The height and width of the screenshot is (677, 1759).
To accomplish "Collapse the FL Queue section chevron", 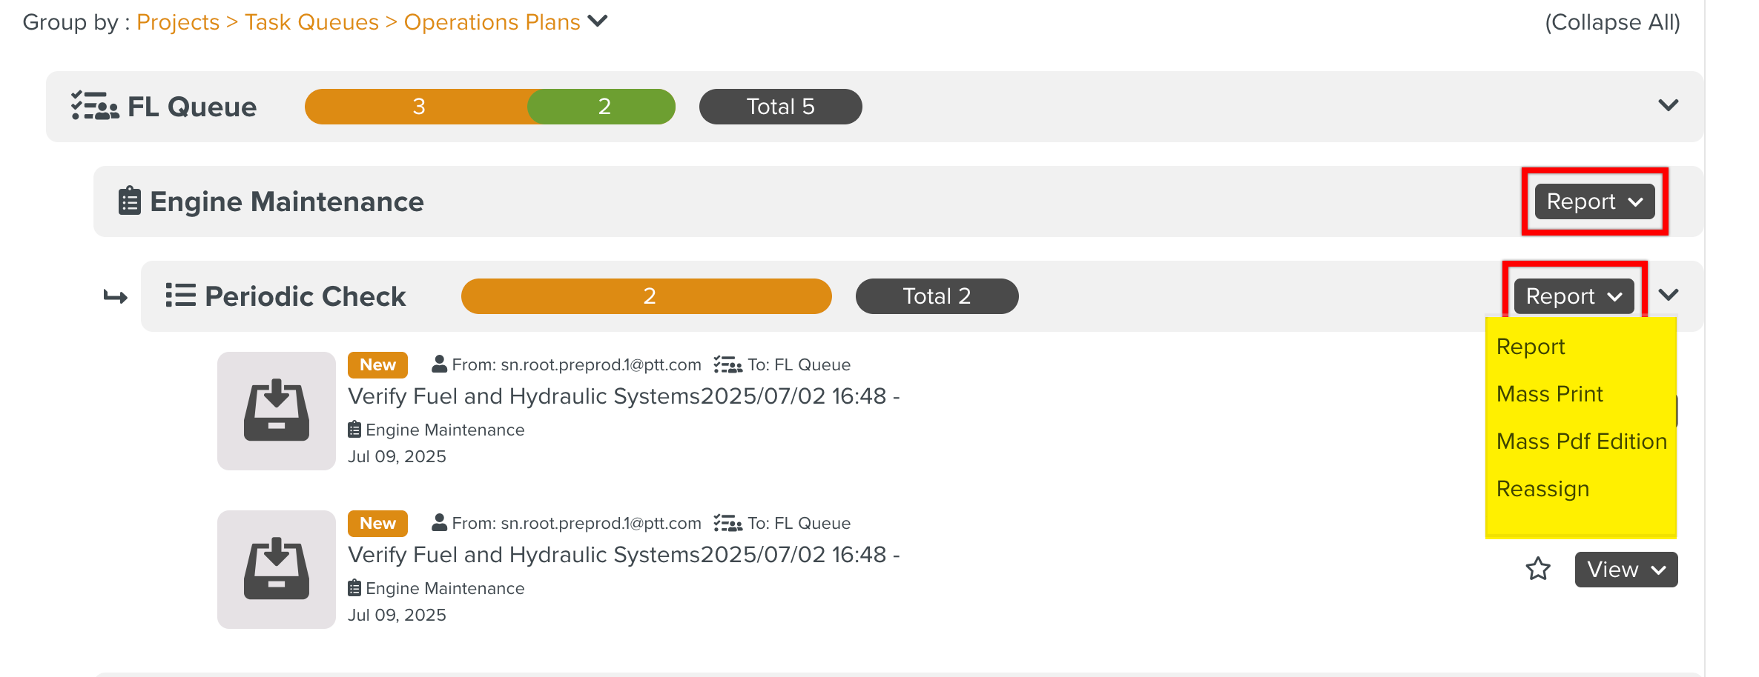I will tap(1668, 105).
